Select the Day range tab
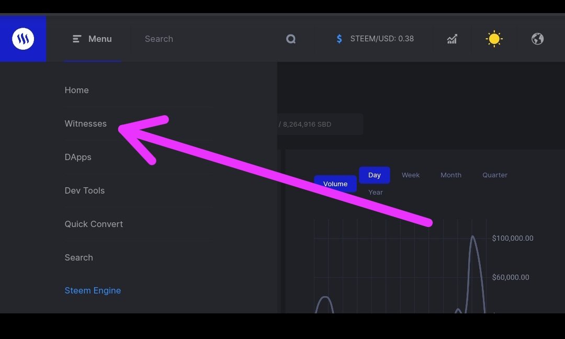The image size is (565, 339). pos(375,175)
